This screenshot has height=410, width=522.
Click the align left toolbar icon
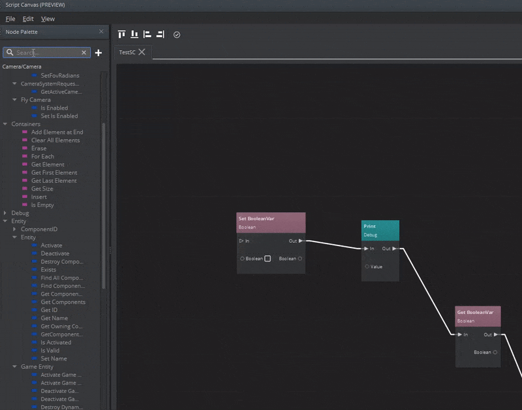tap(149, 34)
